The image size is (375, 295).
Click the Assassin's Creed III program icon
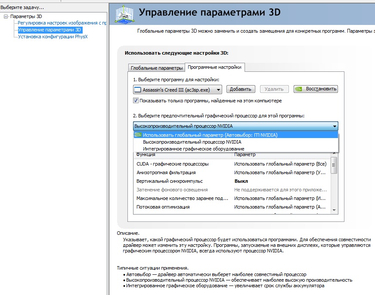(137, 90)
